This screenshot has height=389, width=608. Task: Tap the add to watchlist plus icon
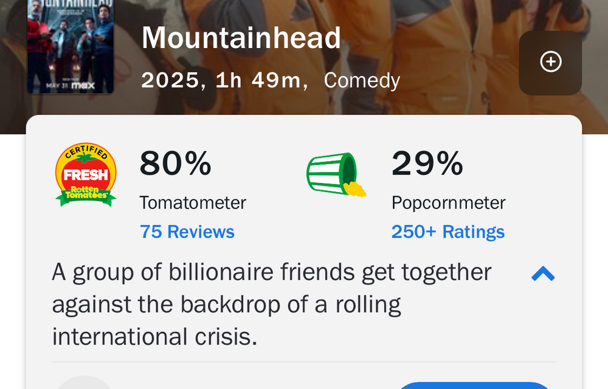(x=551, y=62)
